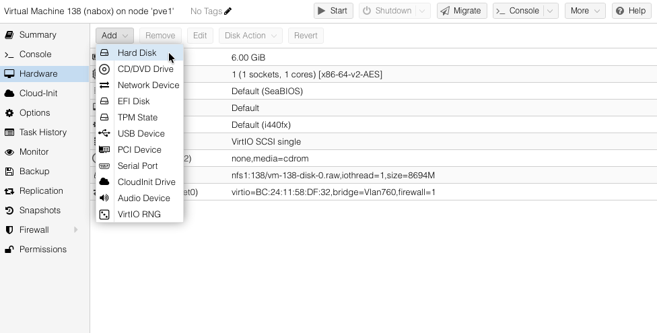Click the Cloud-Init cloud icon in sidebar
Image resolution: width=657 pixels, height=333 pixels.
[9, 94]
